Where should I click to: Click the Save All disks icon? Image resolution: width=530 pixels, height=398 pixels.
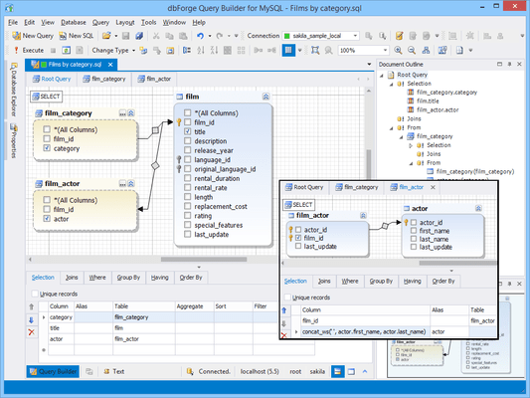click(139, 36)
